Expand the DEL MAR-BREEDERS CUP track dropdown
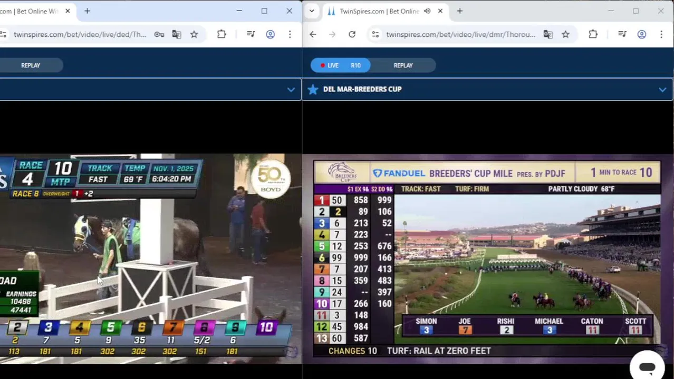The width and height of the screenshot is (674, 379). [662, 89]
